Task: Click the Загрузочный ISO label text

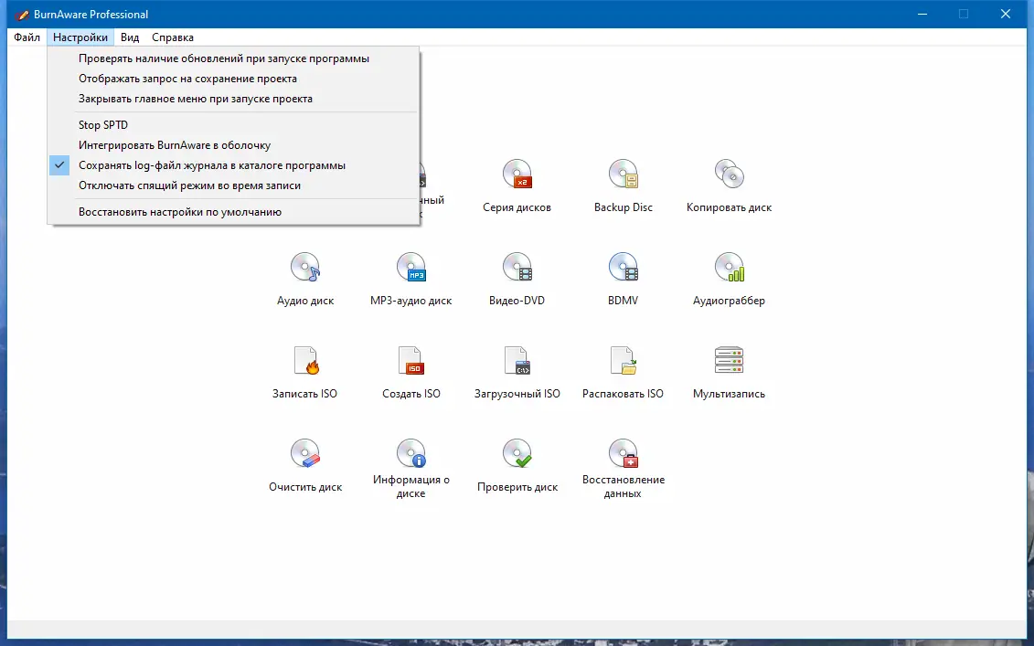Action: tap(517, 394)
